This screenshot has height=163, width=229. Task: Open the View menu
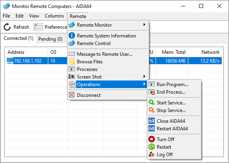pos(34,16)
